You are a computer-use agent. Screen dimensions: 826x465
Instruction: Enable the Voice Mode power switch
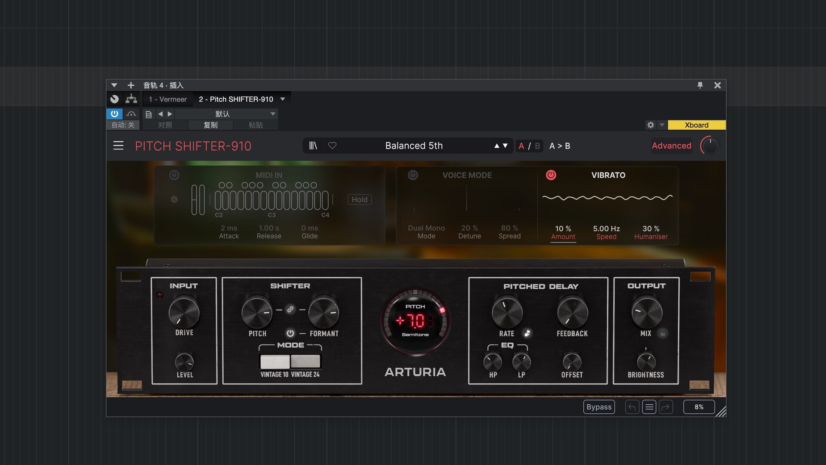[x=413, y=175]
